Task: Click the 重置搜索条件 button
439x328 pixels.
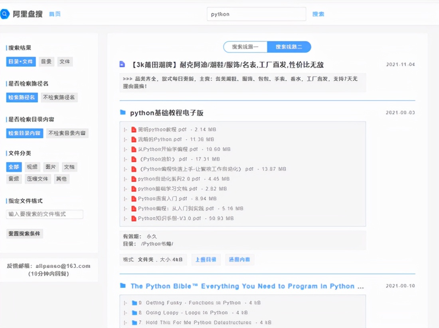Action: point(24,234)
